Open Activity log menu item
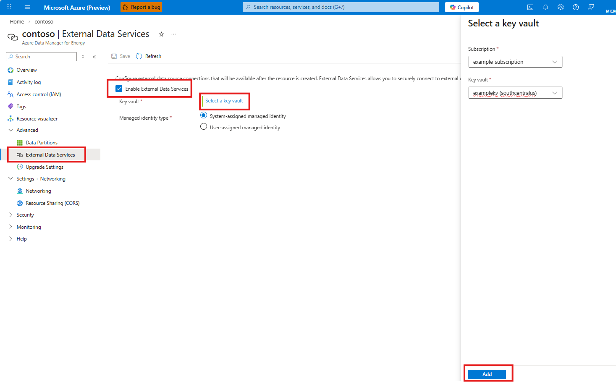The image size is (616, 382). pyautogui.click(x=29, y=82)
